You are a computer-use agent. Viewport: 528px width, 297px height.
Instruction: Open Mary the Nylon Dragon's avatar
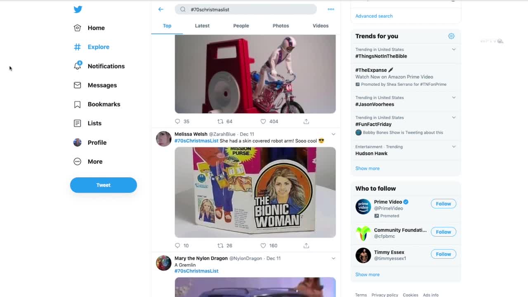click(x=163, y=263)
